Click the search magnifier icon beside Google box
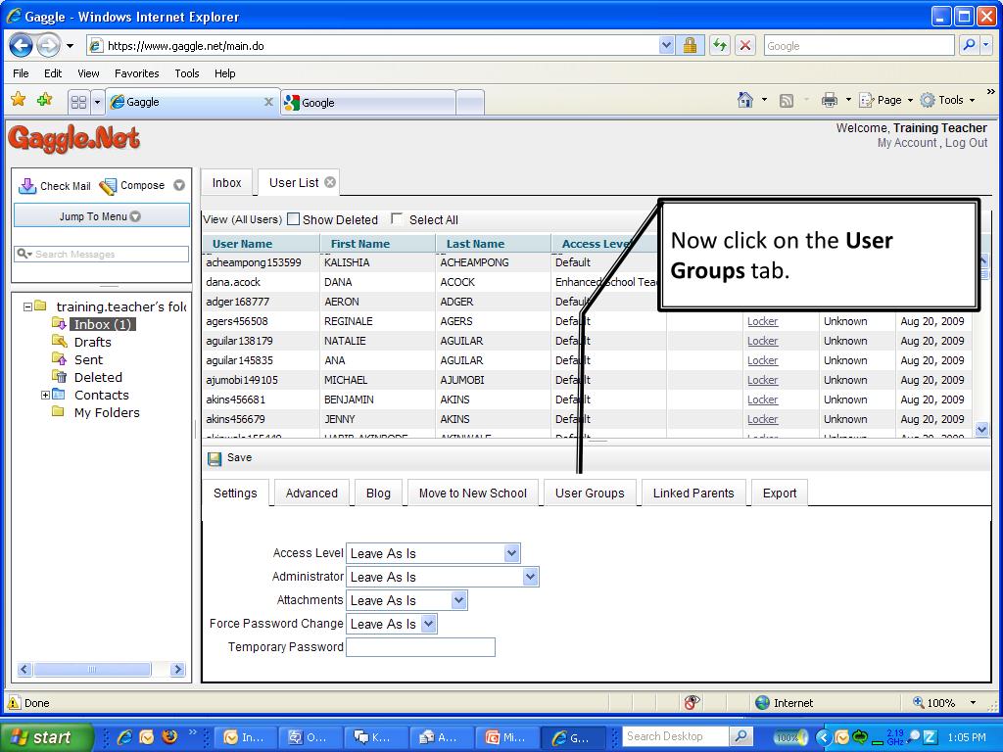Screen dimensions: 1003x752 click(969, 45)
